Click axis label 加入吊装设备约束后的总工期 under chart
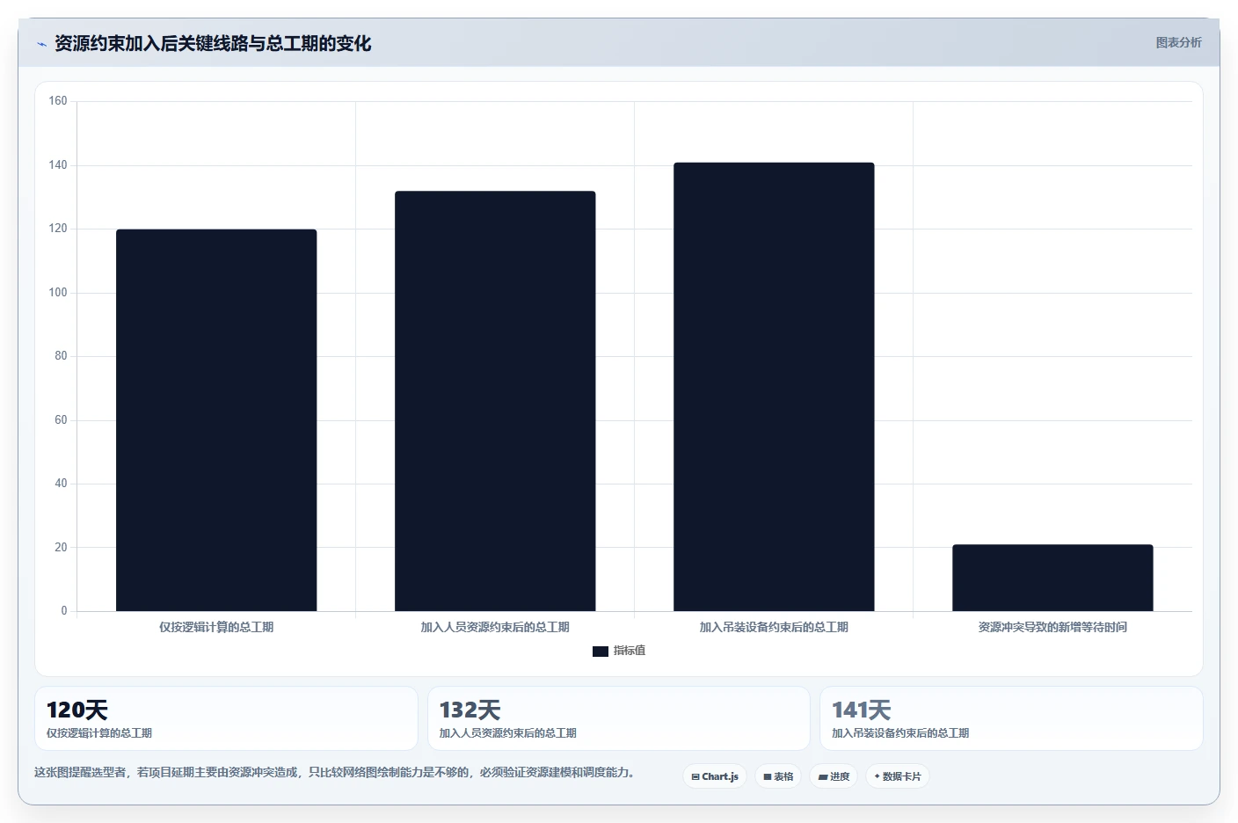 coord(774,627)
